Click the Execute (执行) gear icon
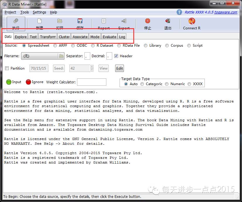Screen dimensions: 242x202 (16, 21)
